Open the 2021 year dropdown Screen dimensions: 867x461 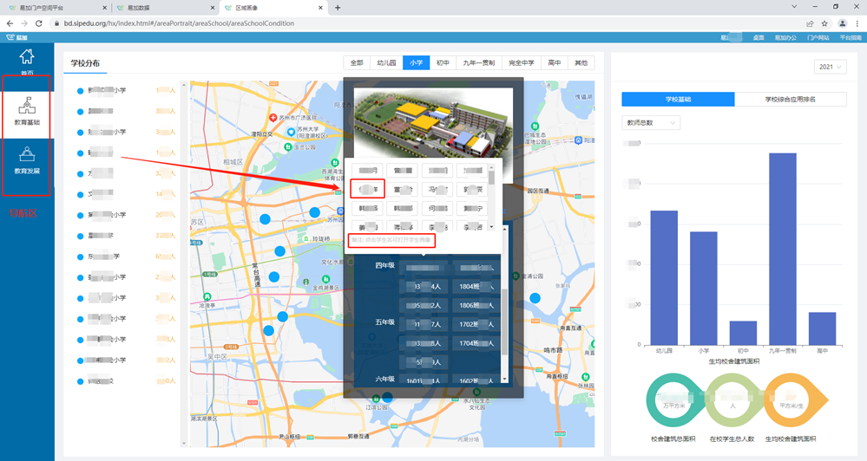[x=830, y=67]
